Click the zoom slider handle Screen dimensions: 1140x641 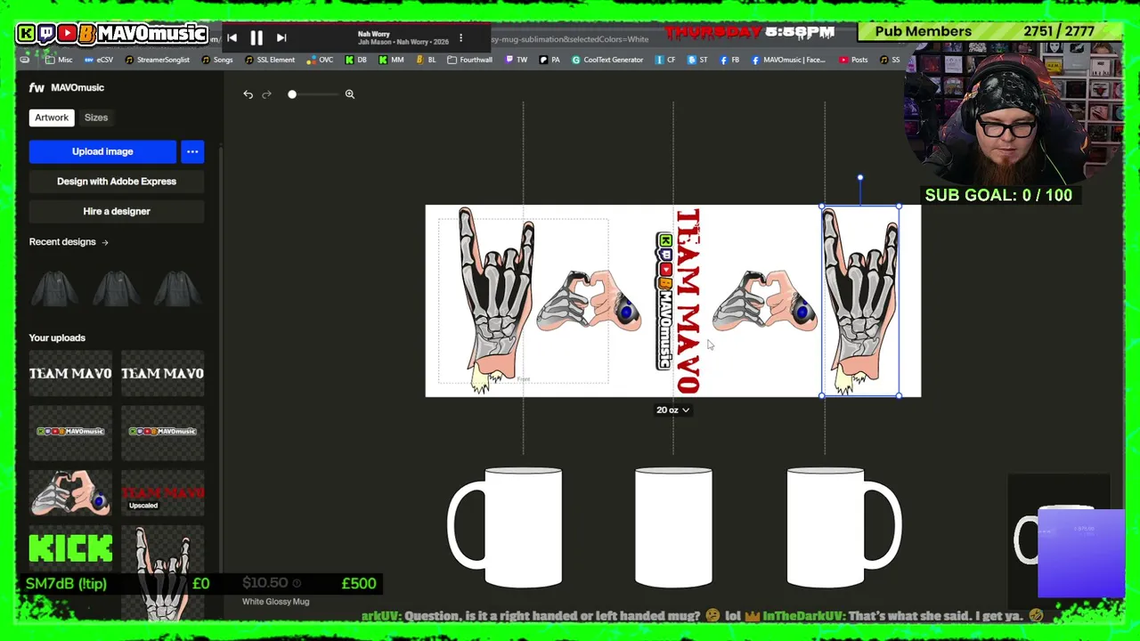pyautogui.click(x=292, y=94)
